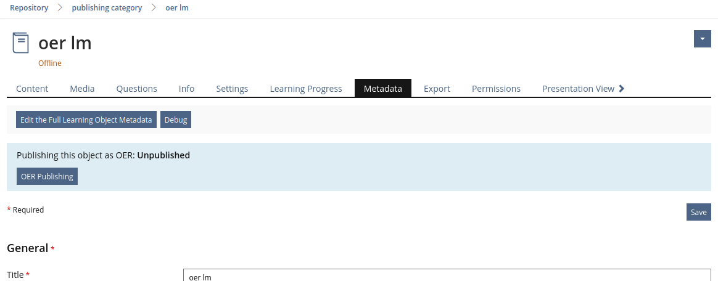
Task: Expand more tabs with the chevron arrow
Action: point(621,88)
